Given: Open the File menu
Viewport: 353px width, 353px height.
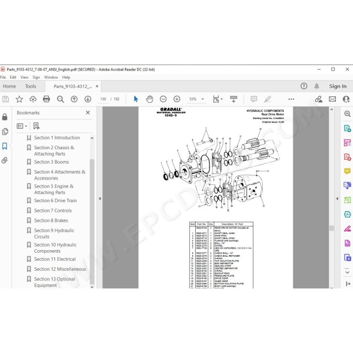Looking at the screenshot, I should tap(3, 77).
